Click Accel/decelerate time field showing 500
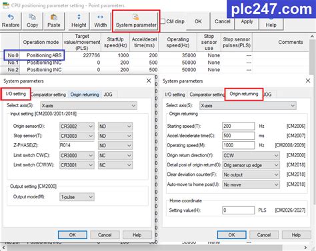Screen dimensions: 316x251 (x=239, y=136)
